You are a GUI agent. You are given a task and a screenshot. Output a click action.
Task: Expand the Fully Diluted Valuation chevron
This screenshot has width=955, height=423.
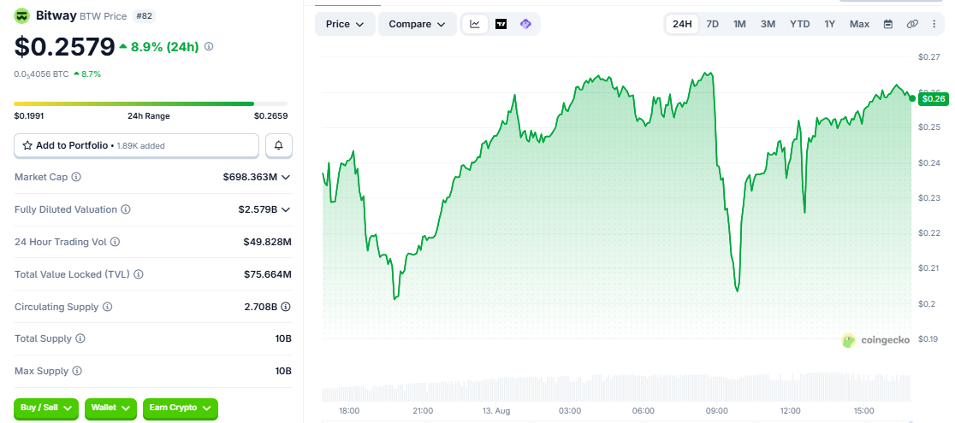(286, 209)
